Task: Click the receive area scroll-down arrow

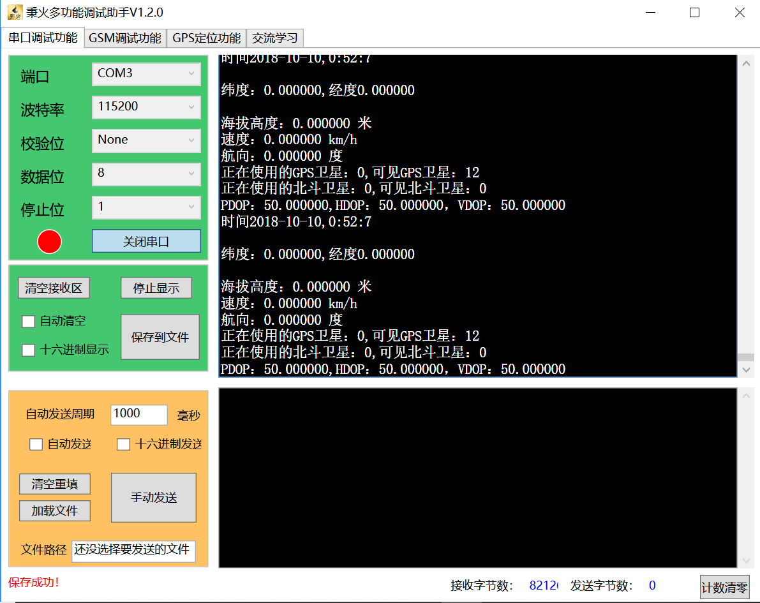Action: point(745,369)
